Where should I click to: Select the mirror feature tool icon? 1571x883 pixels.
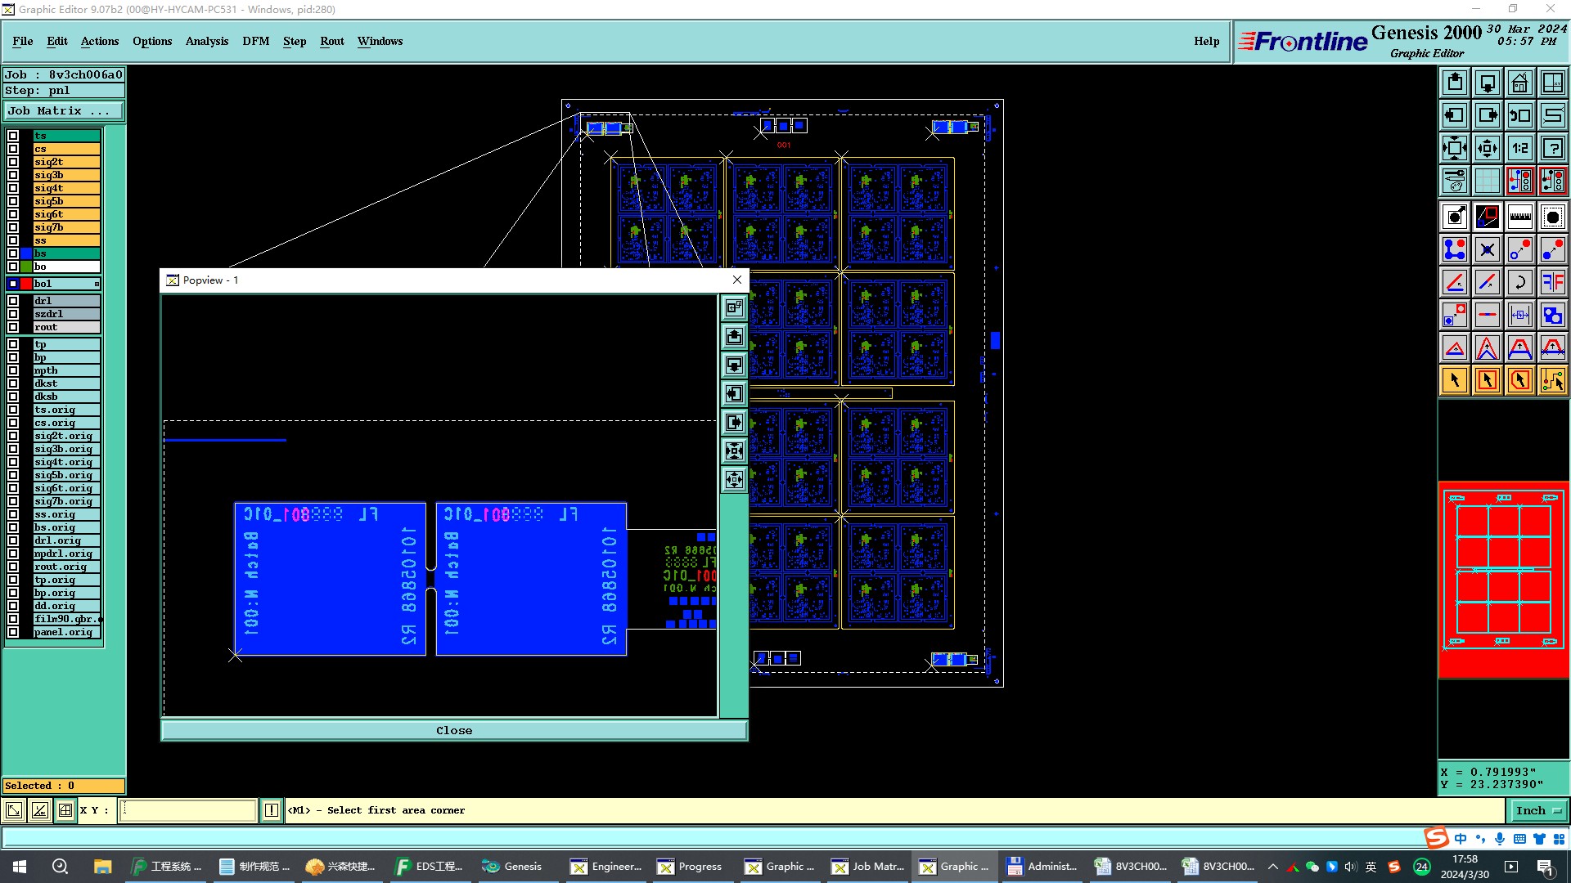tap(1552, 282)
